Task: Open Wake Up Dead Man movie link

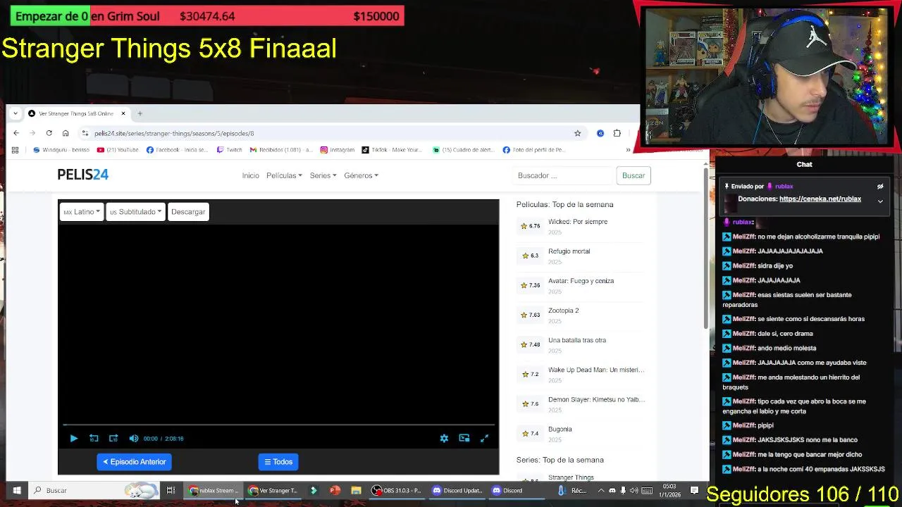Action: click(596, 370)
